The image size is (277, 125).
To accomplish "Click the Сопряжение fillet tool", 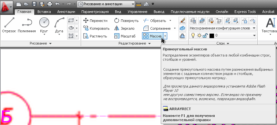I will tap(157, 28).
